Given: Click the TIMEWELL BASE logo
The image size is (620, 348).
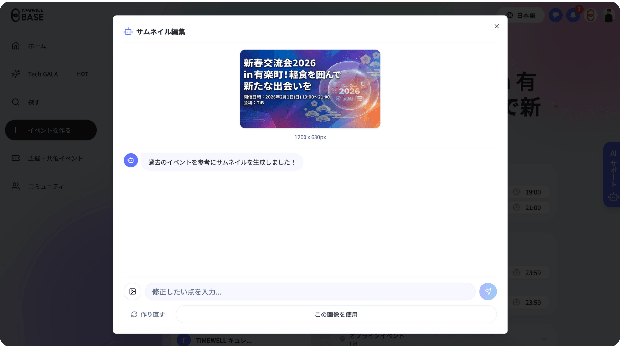Looking at the screenshot, I should tap(27, 15).
